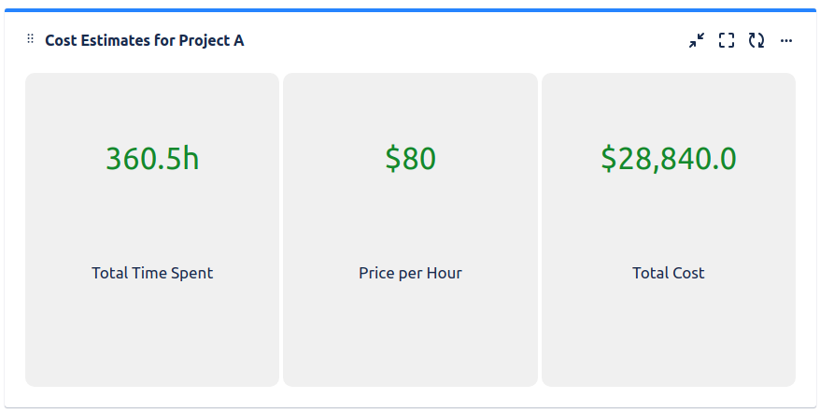Click blank area below the Price per Hour label
Image resolution: width=820 pixels, height=413 pixels.
pos(411,335)
